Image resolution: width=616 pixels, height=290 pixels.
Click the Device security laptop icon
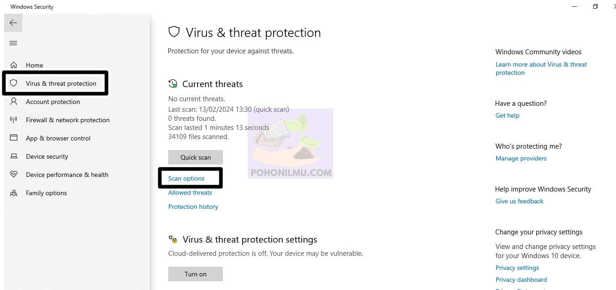[14, 156]
